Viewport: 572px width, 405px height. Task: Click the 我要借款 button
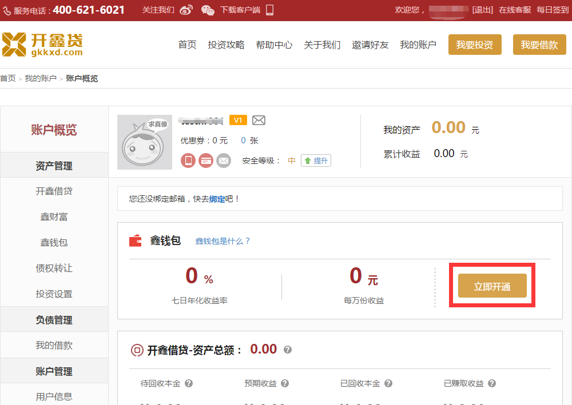coord(539,45)
